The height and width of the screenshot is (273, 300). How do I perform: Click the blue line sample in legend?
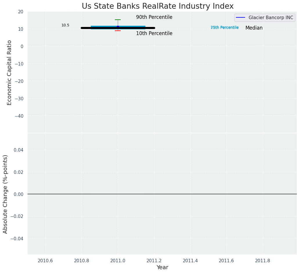point(241,18)
